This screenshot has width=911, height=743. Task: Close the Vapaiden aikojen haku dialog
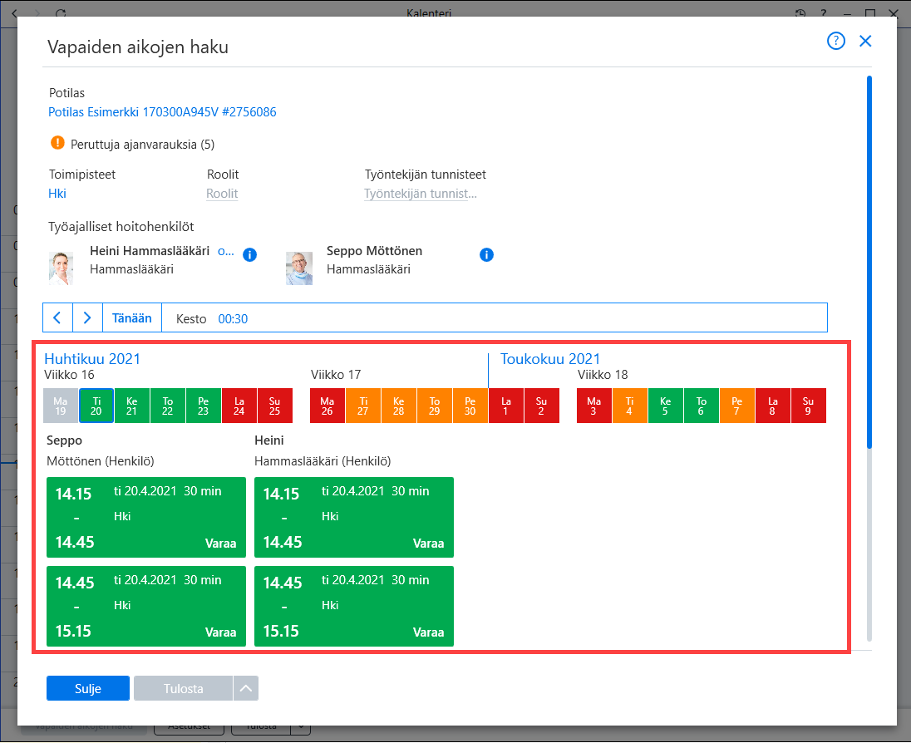click(x=865, y=41)
